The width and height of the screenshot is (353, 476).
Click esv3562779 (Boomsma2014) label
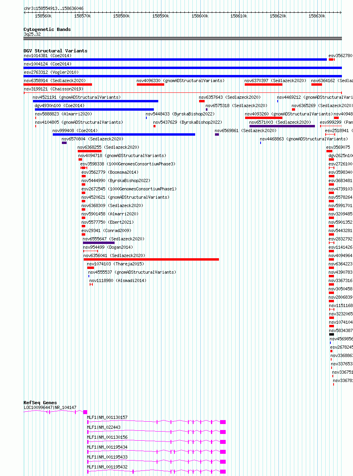110,172
